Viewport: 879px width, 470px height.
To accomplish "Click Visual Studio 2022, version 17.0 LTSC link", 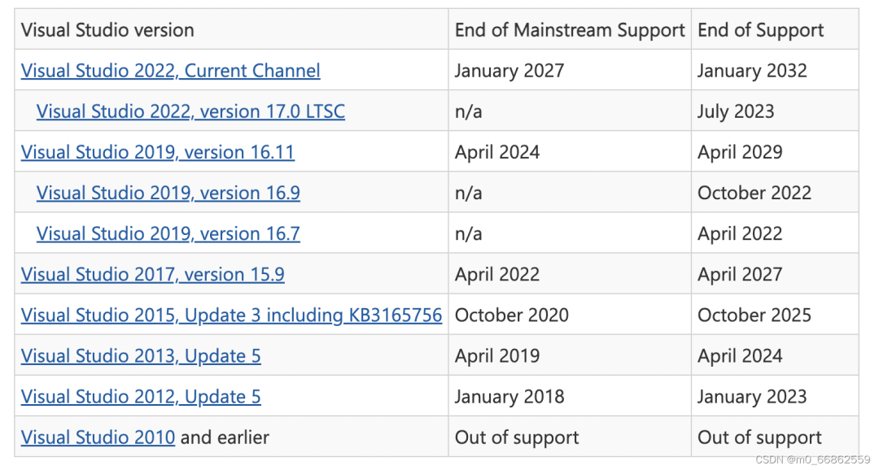I will (190, 111).
